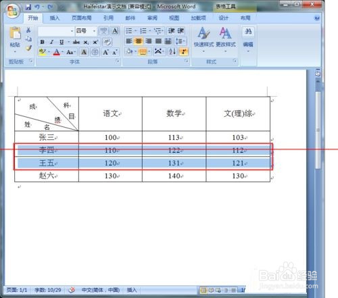338x298 pixels.
Task: Cut selection with scissors icon
Action: coord(28,30)
